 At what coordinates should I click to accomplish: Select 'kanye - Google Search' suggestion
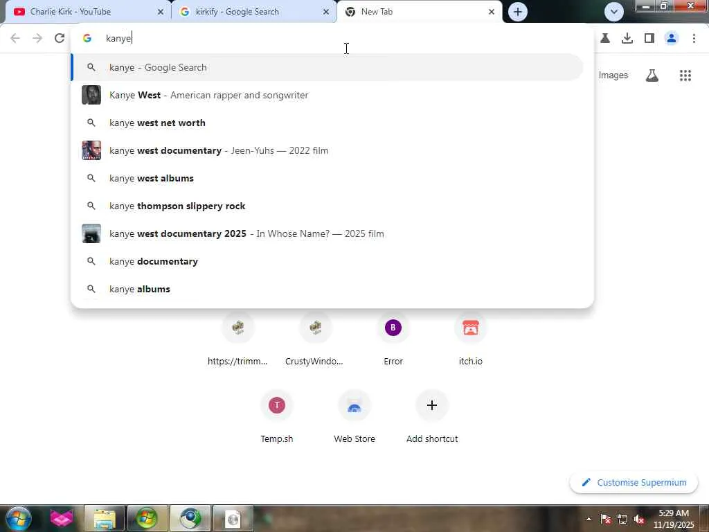pos(327,67)
